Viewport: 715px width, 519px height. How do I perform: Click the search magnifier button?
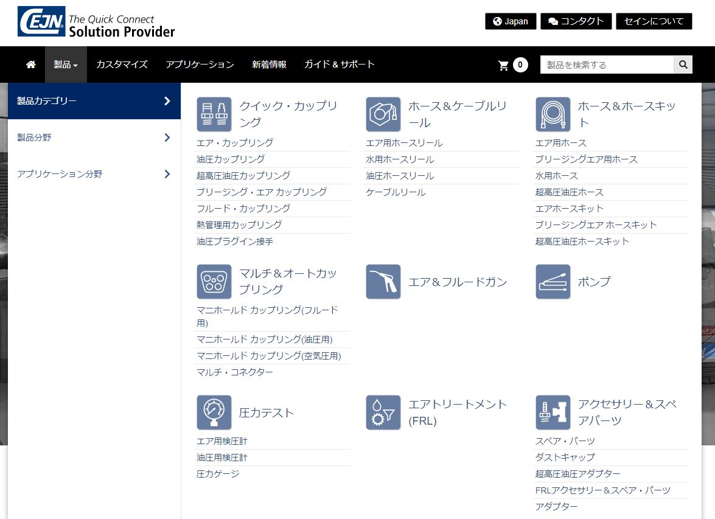click(x=683, y=64)
